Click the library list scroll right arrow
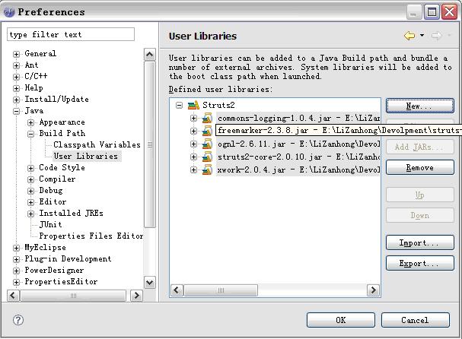Image resolution: width=462 pixels, height=339 pixels. click(373, 290)
